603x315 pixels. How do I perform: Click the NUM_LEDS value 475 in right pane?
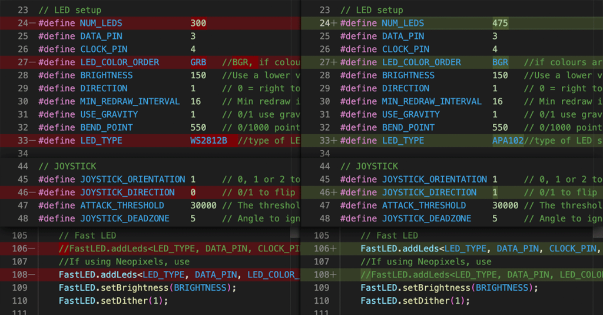[500, 24]
